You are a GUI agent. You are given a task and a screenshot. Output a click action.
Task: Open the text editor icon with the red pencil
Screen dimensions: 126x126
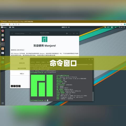coord(3,40)
